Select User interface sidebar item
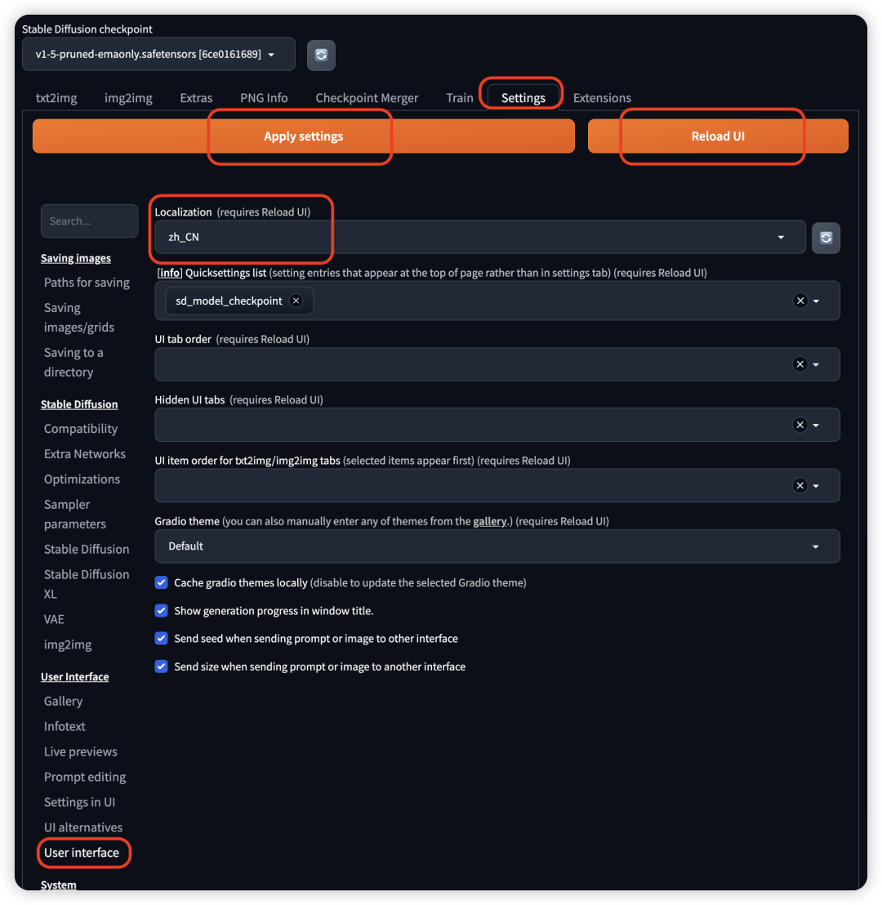The image size is (882, 905). click(x=82, y=853)
